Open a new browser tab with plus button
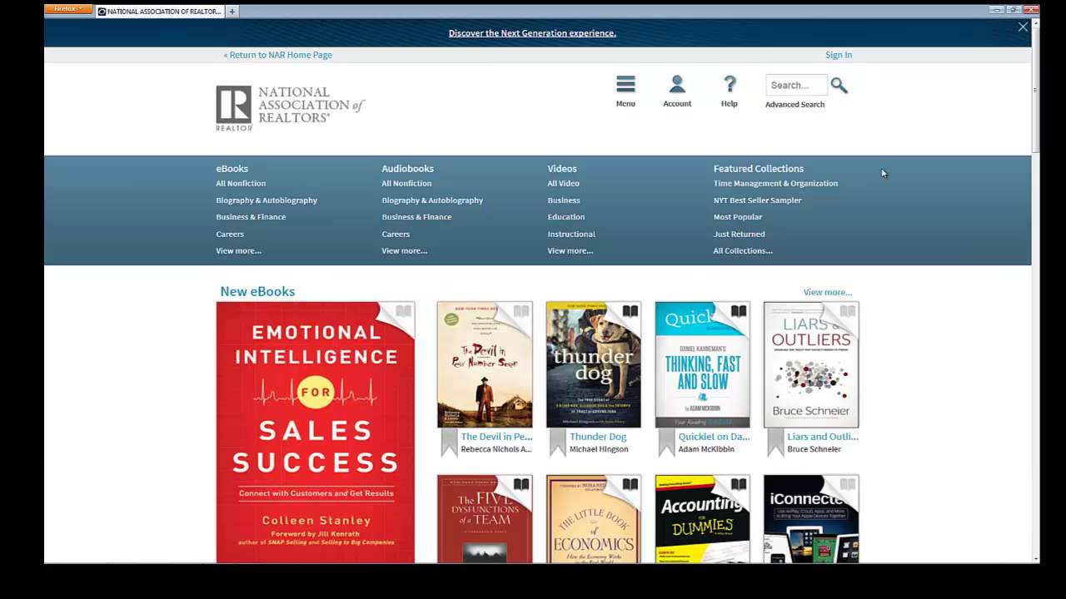The height and width of the screenshot is (599, 1066). tap(232, 11)
